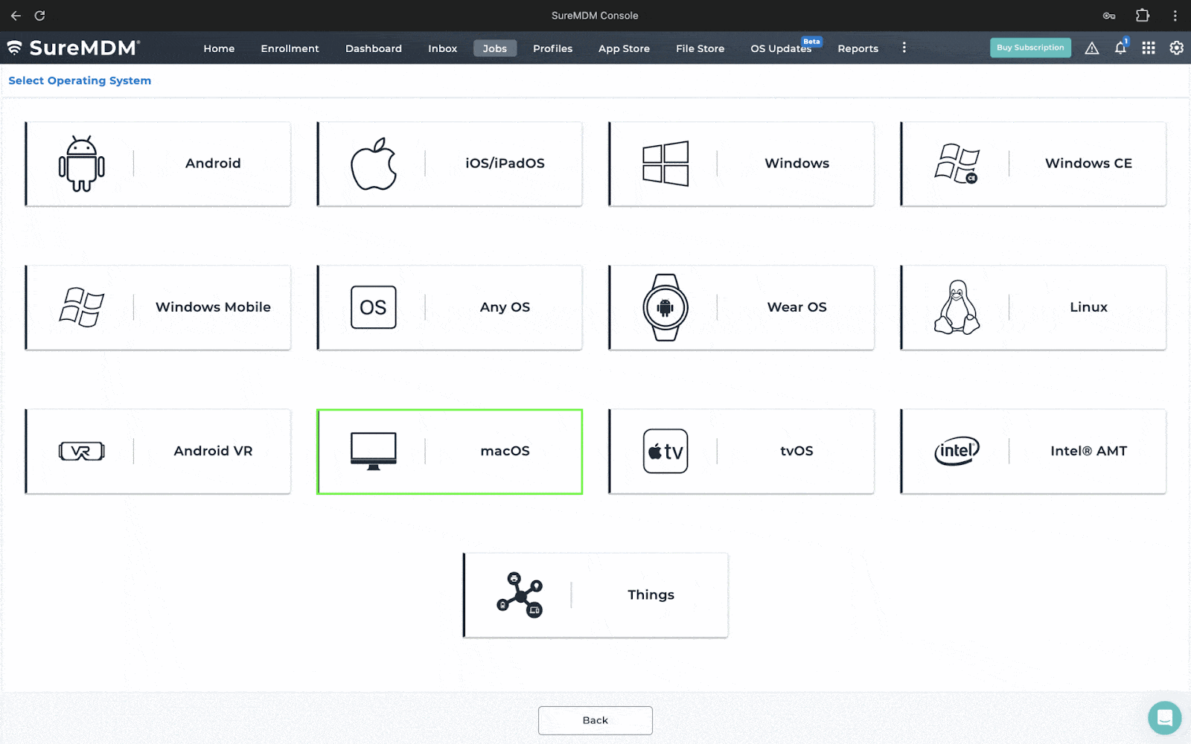Open the settings gear icon
The height and width of the screenshot is (744, 1191).
point(1177,48)
